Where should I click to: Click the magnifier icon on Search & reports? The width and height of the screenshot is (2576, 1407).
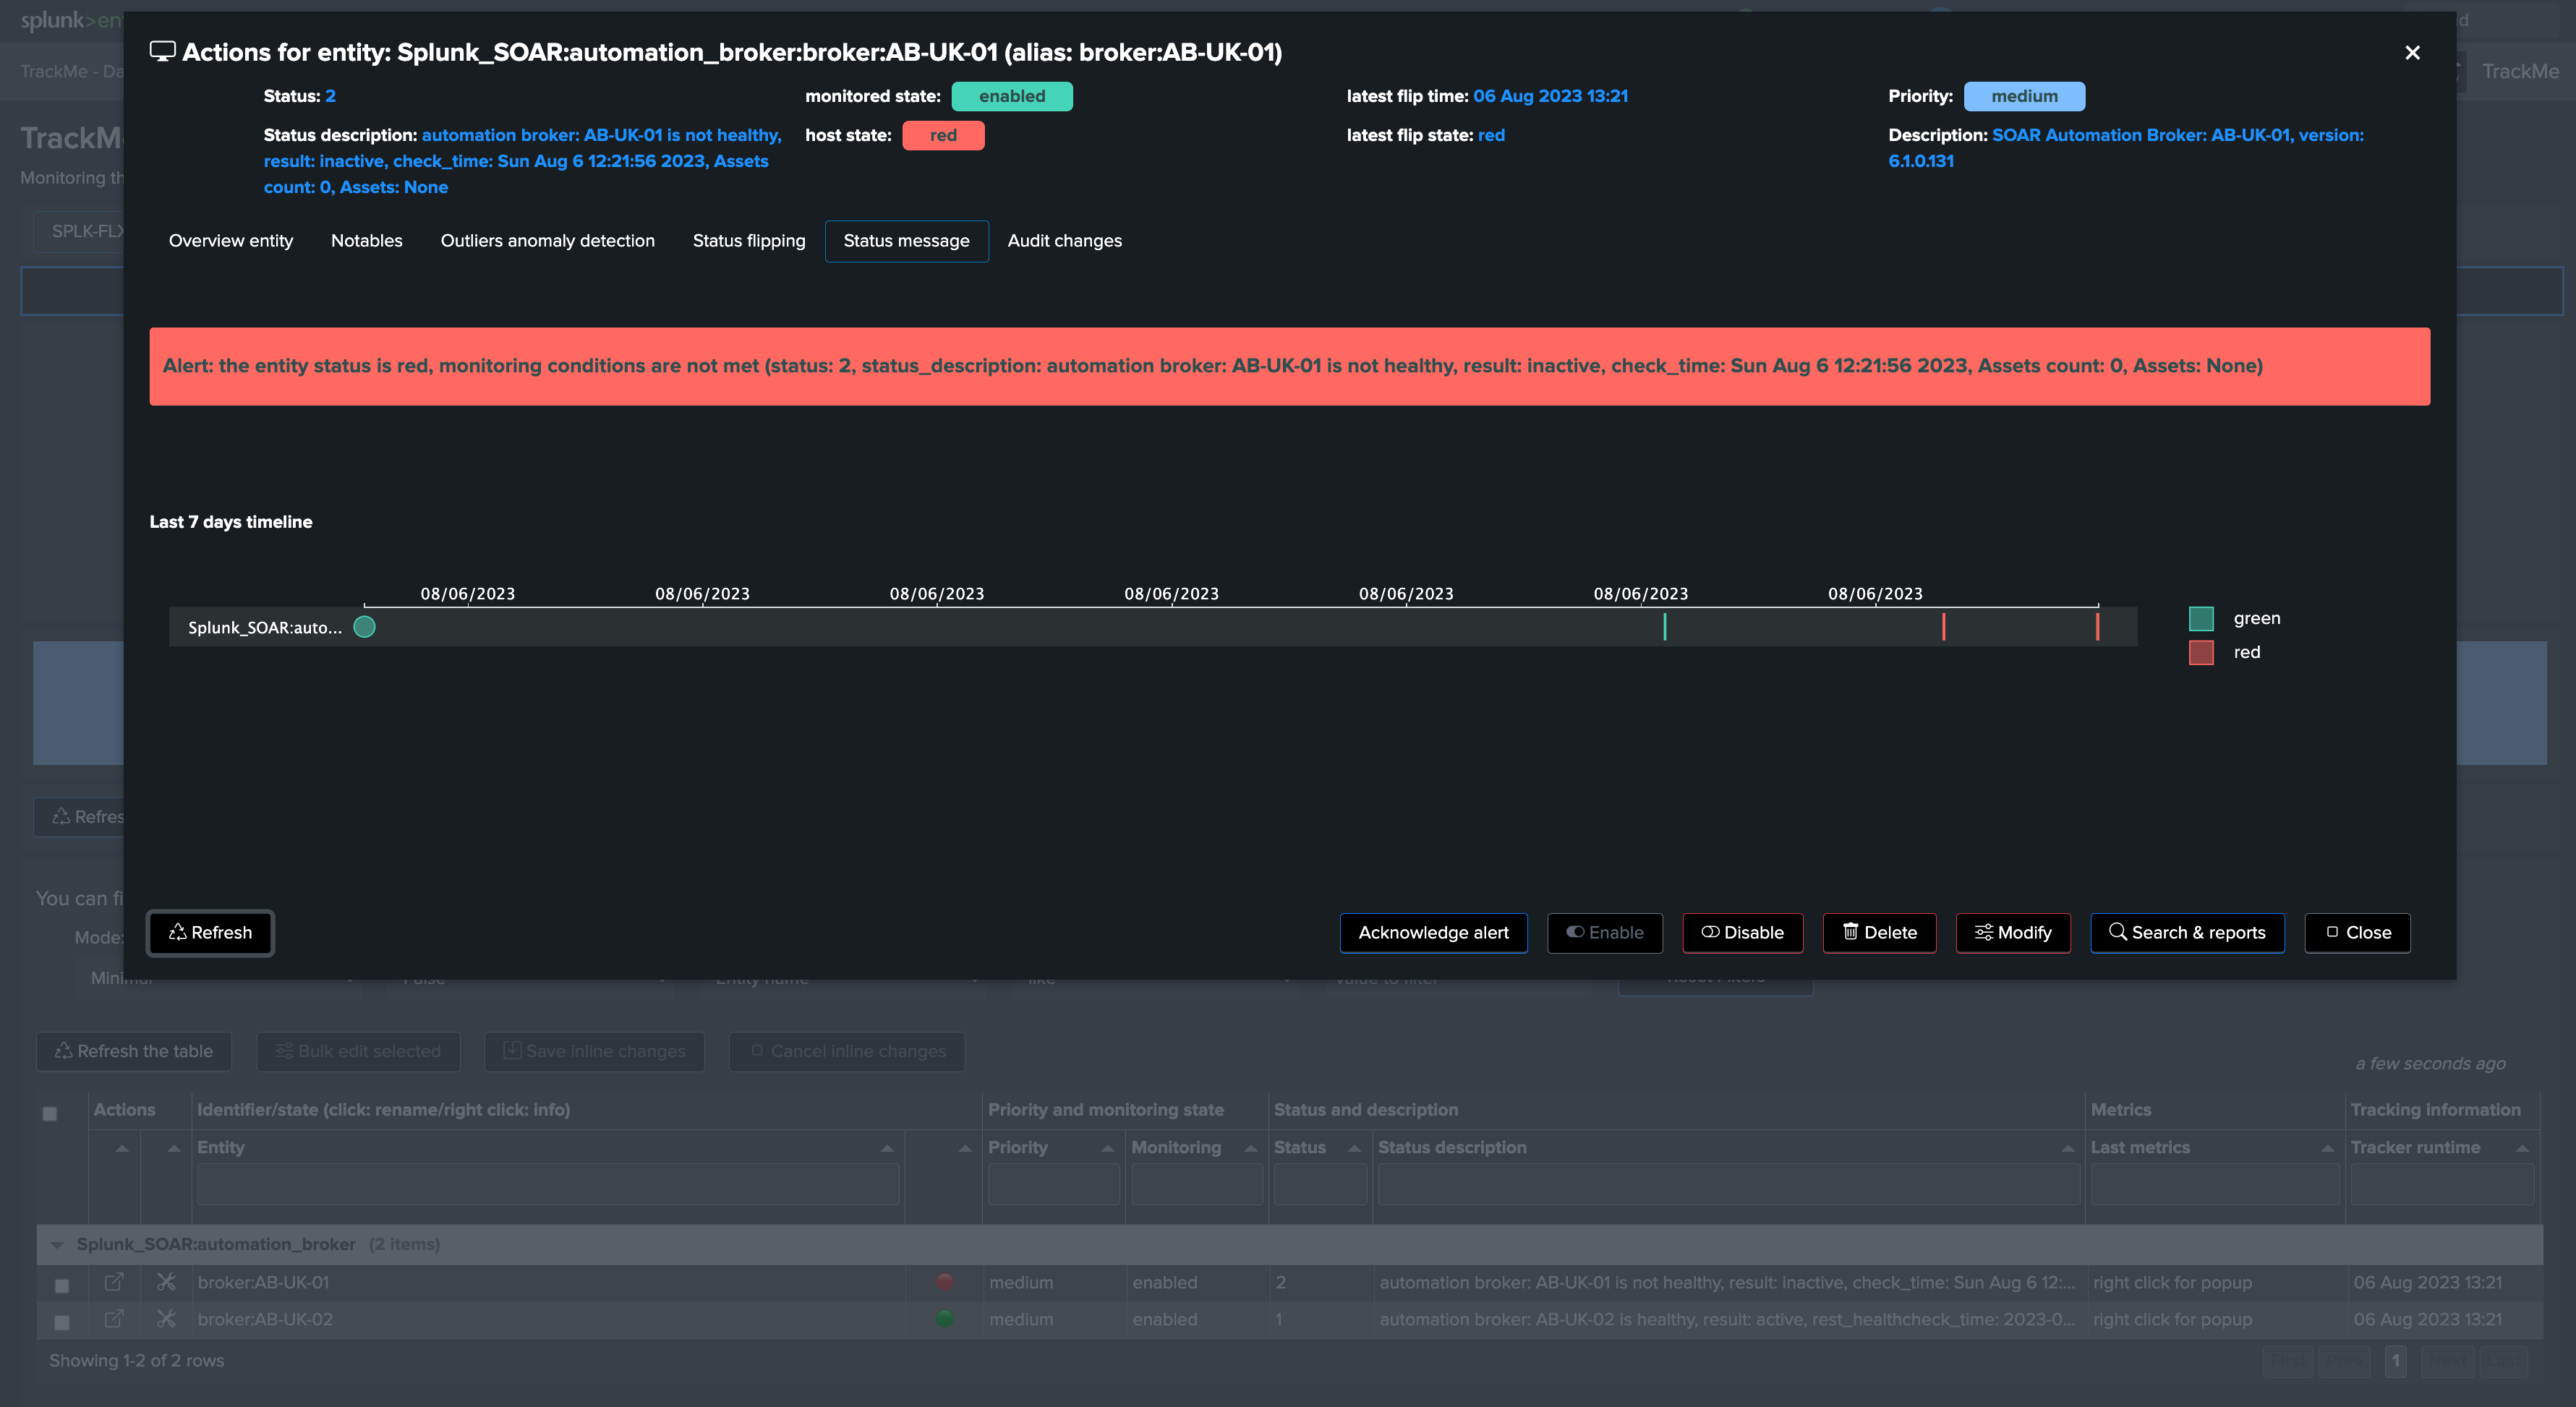[2118, 932]
